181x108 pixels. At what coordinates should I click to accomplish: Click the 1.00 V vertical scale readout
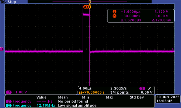(x=21, y=92)
